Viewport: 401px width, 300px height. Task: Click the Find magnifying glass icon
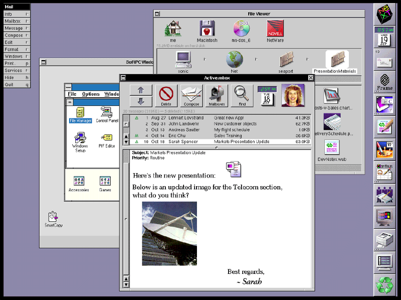point(242,95)
